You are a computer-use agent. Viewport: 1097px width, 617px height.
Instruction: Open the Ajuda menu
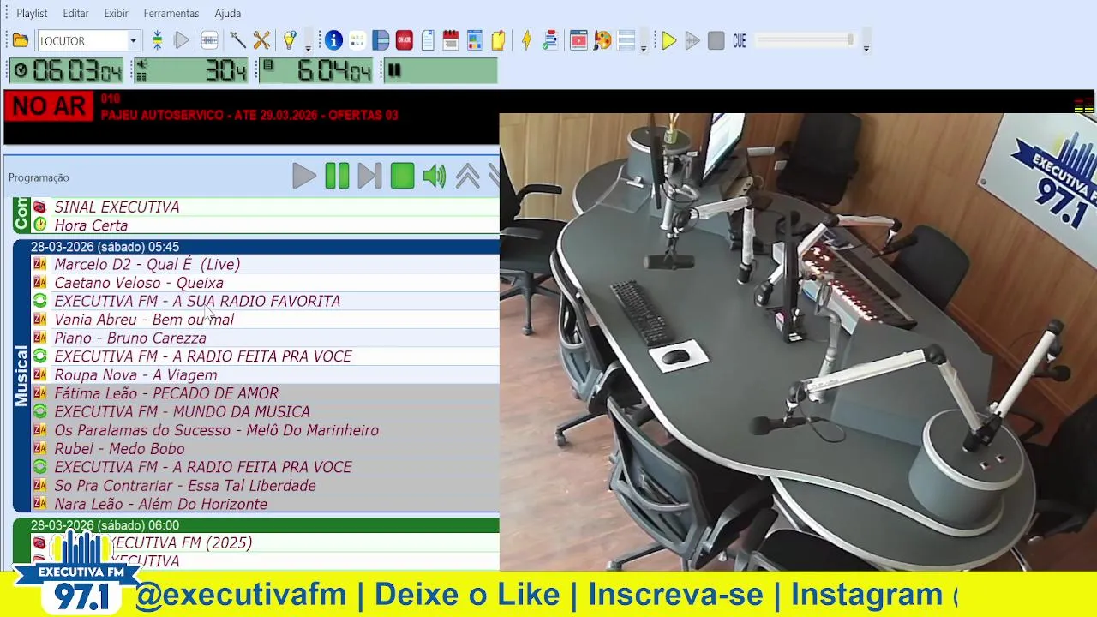tap(227, 13)
